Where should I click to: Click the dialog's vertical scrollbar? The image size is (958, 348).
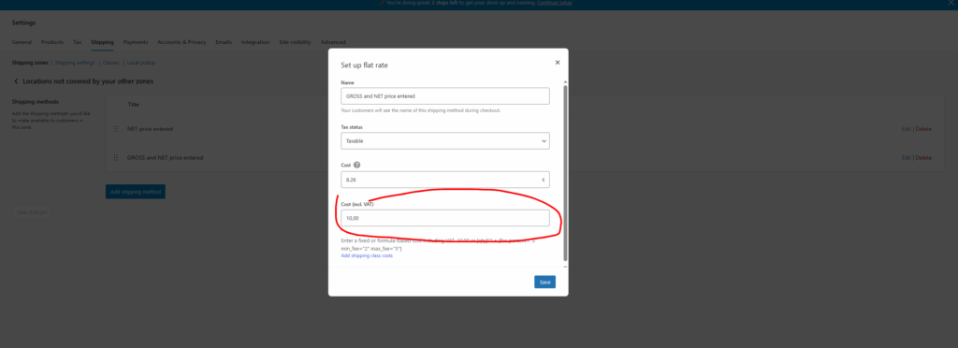point(564,173)
